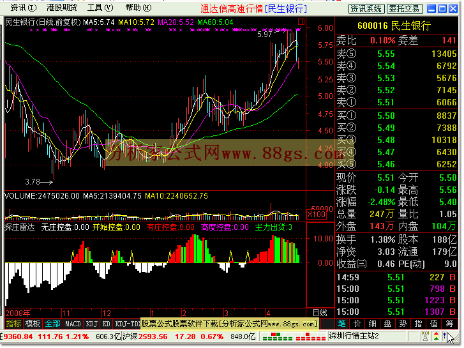Viewport: 464px width, 348px height.
Task: Click the 14:59 trade tick row
Action: (x=396, y=277)
